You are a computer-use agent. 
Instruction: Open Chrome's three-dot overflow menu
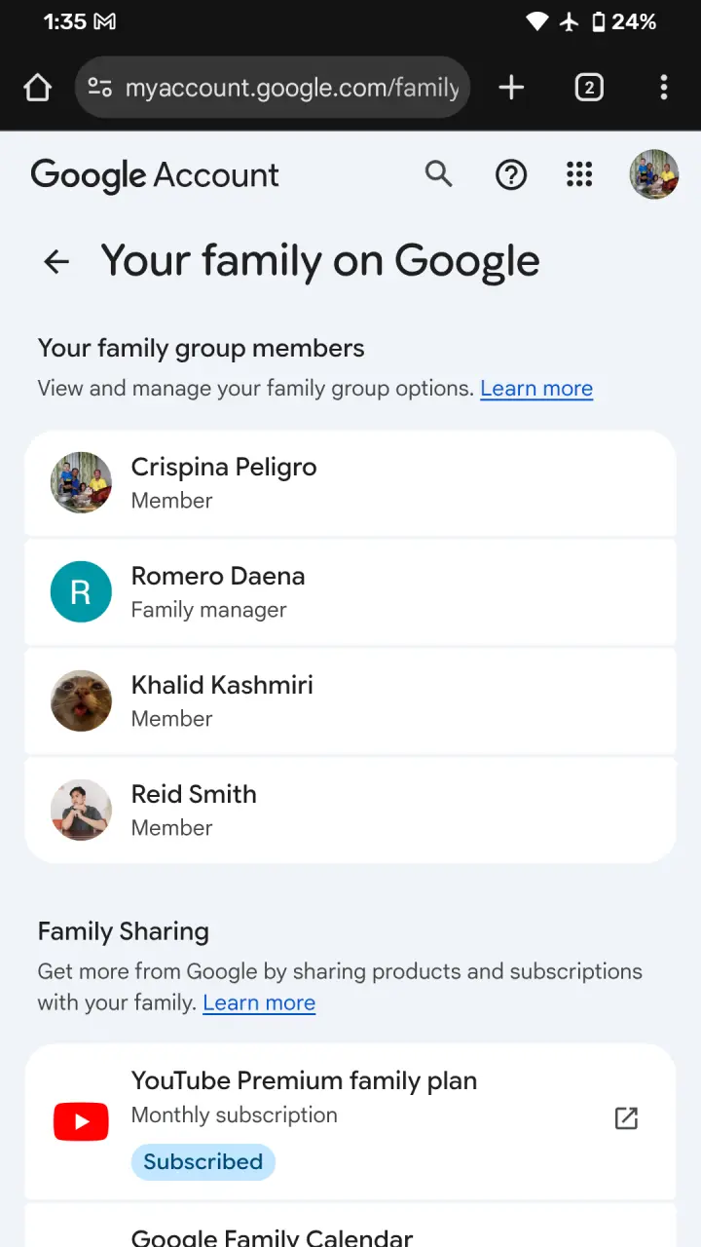click(x=664, y=88)
